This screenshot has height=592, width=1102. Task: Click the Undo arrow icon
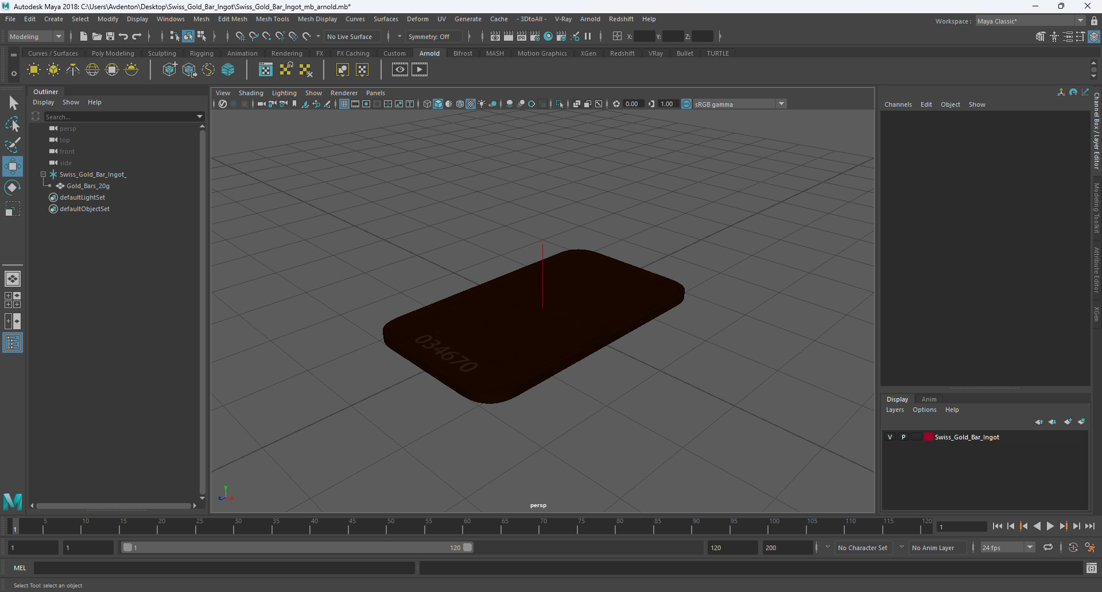[x=123, y=36]
